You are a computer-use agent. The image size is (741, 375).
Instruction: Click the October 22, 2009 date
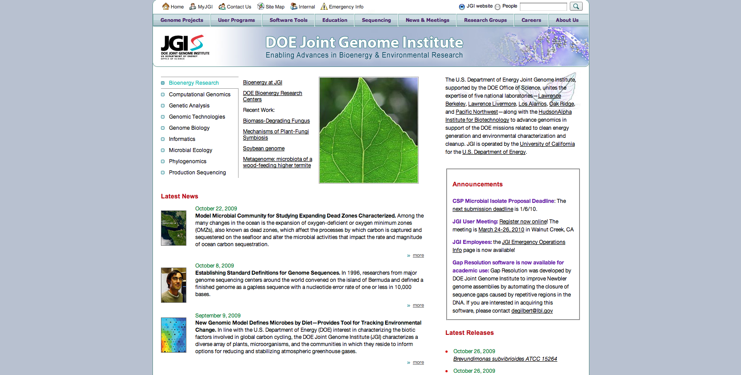(x=216, y=209)
